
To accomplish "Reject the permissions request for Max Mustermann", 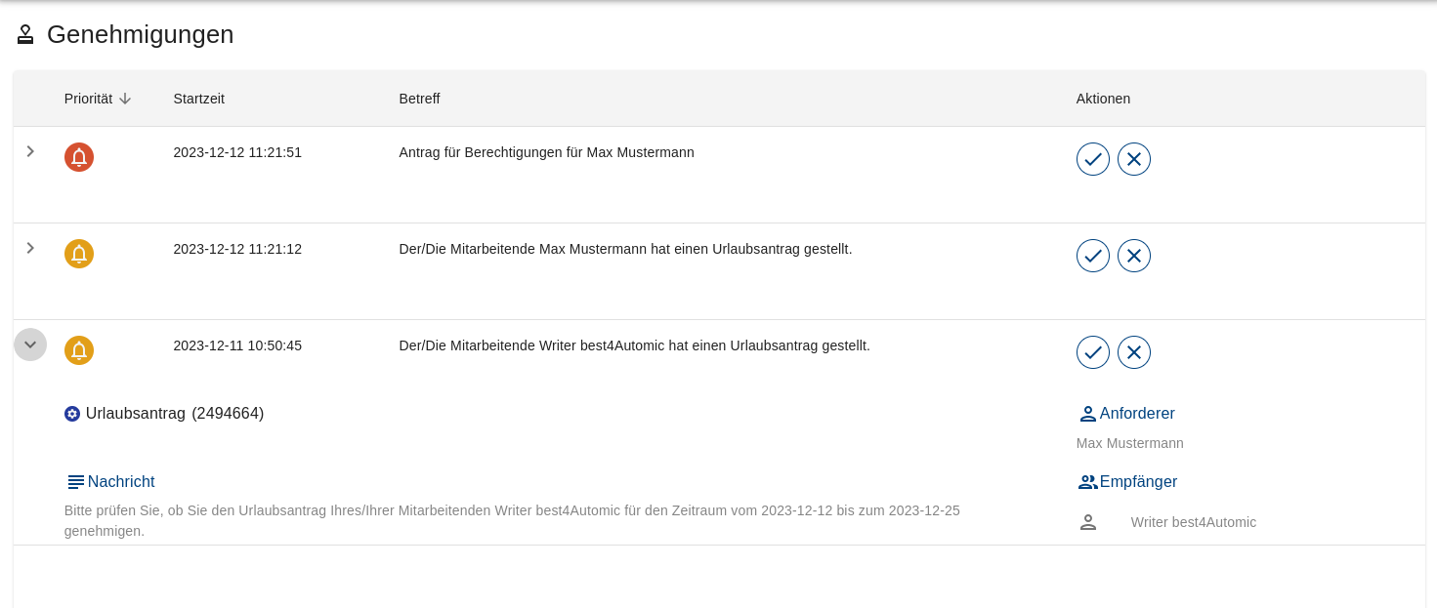I will [1133, 159].
